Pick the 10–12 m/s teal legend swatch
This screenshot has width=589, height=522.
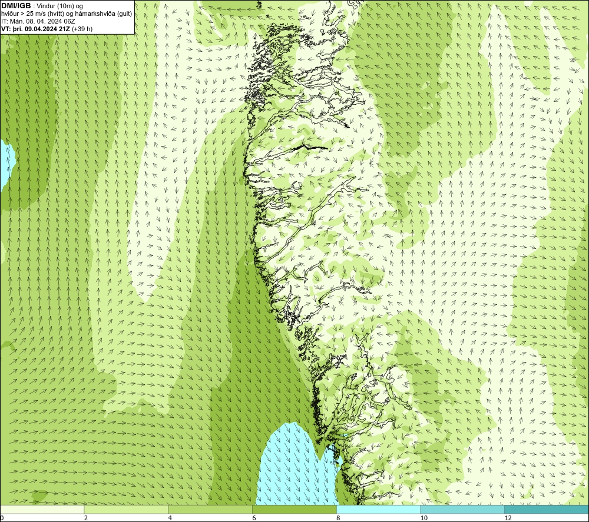463,509
